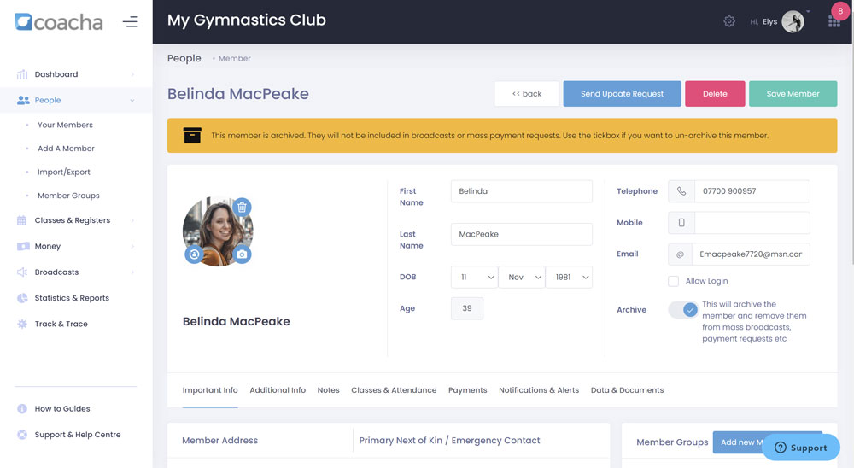Open Statistics & Reports from sidebar

click(x=72, y=298)
